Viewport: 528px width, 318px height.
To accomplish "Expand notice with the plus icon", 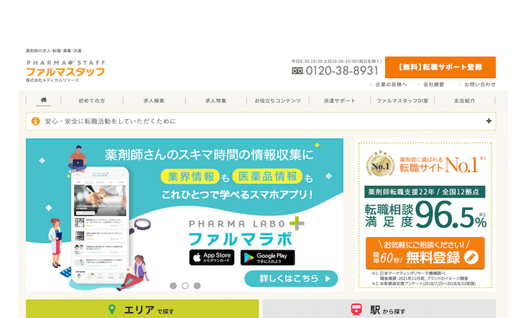I will point(489,121).
